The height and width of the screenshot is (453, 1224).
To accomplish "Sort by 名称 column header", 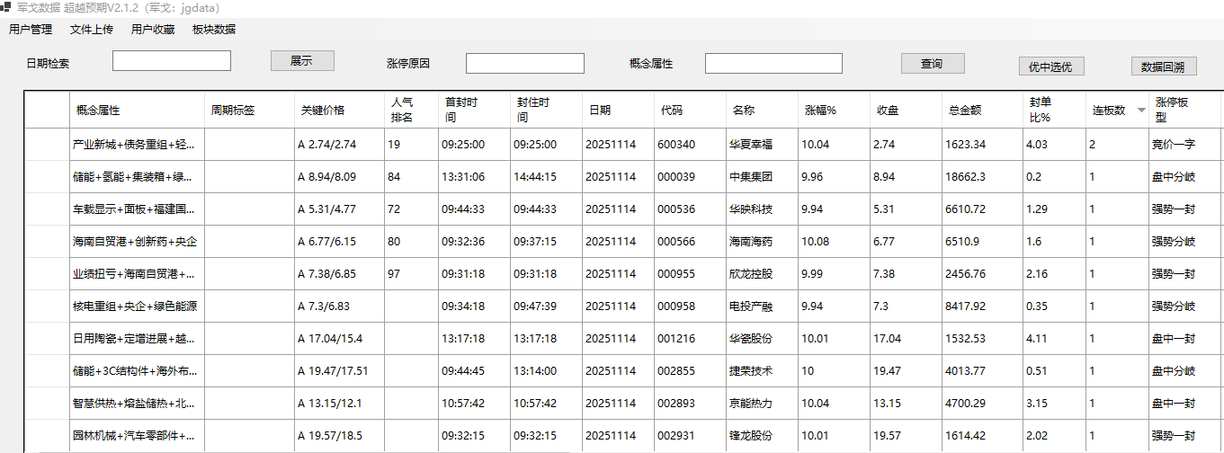I will (762, 111).
